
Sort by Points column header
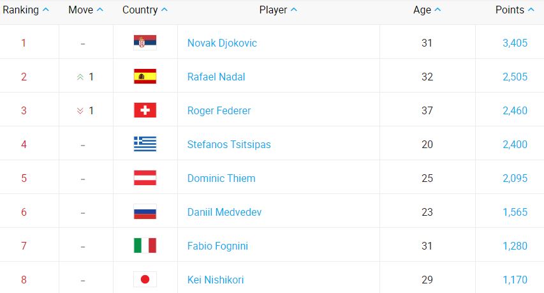click(515, 10)
